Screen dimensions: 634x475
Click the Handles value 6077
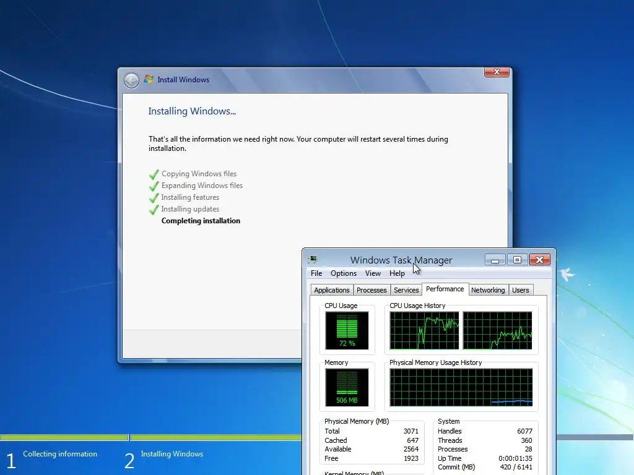point(524,431)
